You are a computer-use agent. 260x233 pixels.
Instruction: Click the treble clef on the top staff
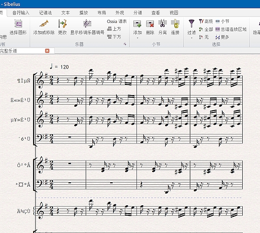pyautogui.click(x=40, y=81)
